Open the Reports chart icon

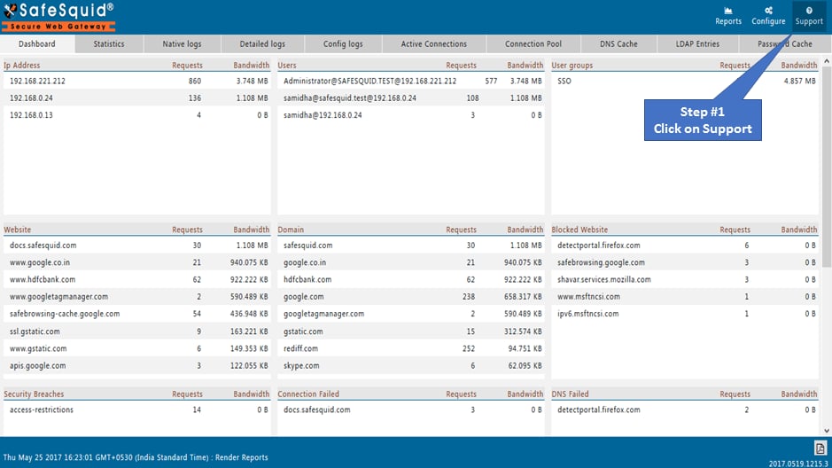click(x=728, y=11)
